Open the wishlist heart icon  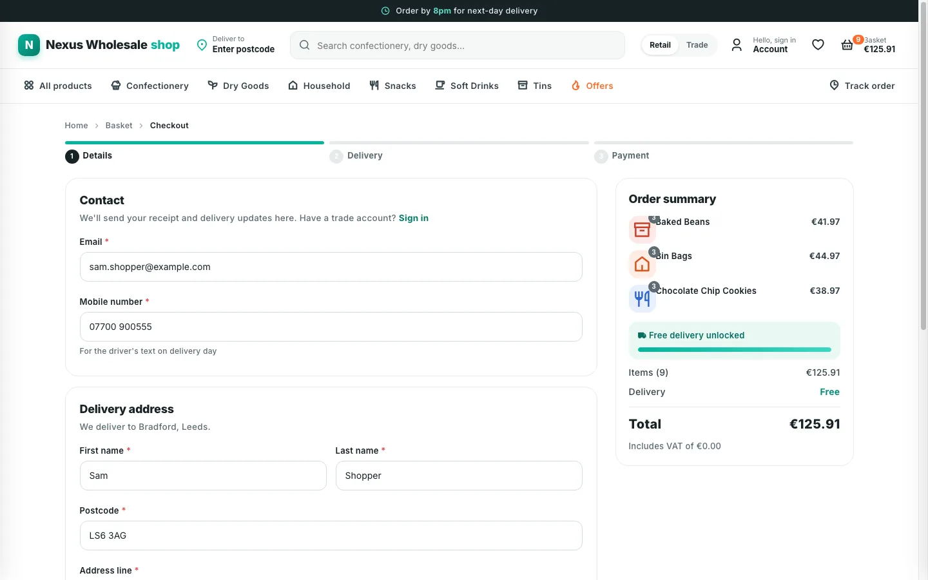pyautogui.click(x=818, y=45)
